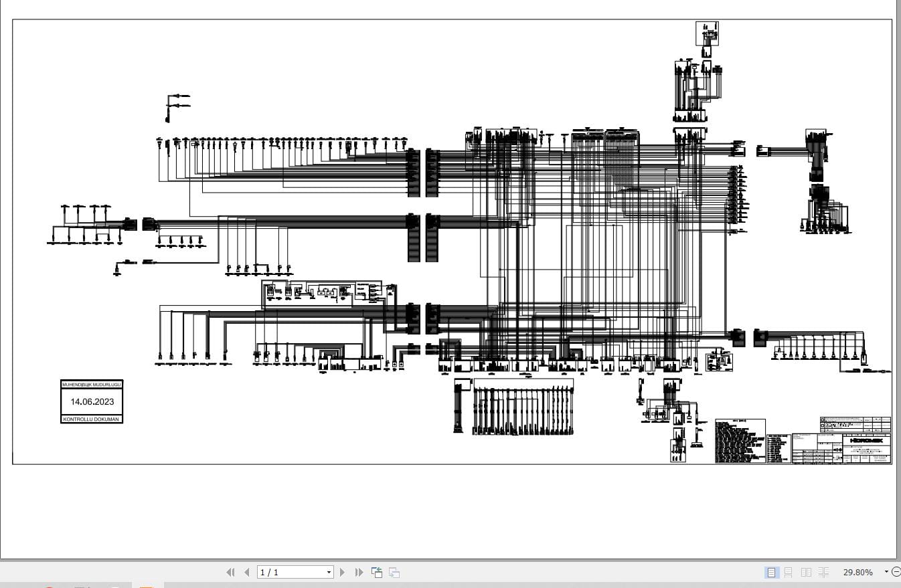The image size is (901, 588).
Task: Open the zoom level dropdown arrow
Action: 886,572
